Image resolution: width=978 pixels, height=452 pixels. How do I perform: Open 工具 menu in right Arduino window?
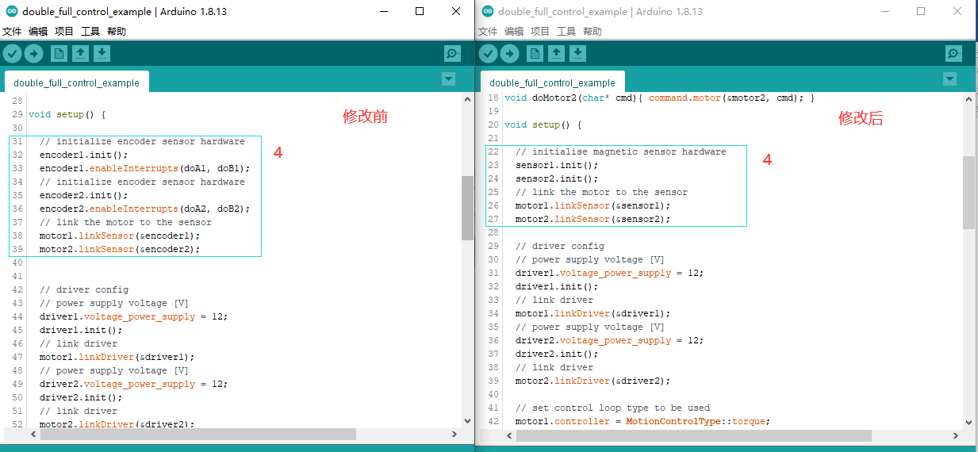(566, 32)
